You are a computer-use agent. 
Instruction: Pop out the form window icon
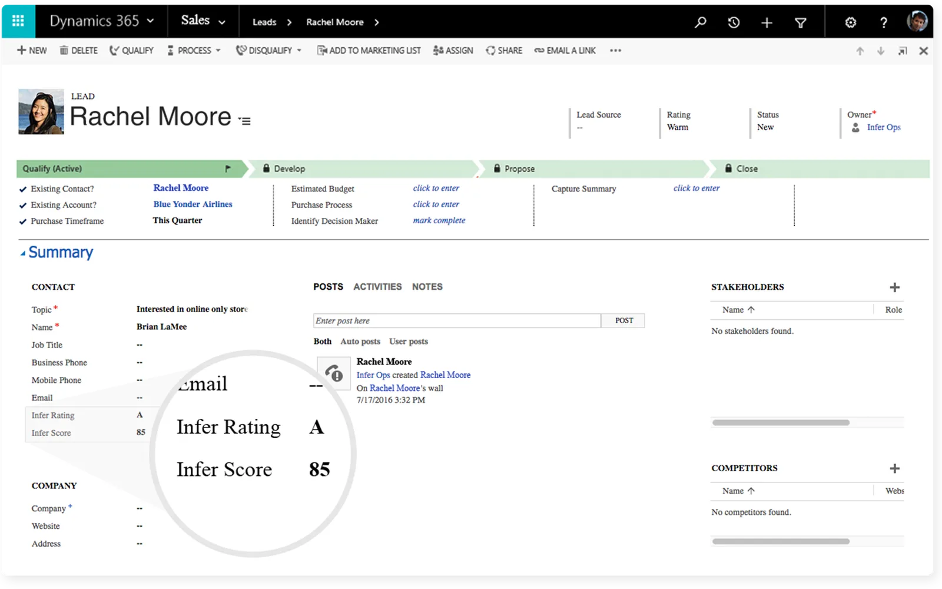903,51
